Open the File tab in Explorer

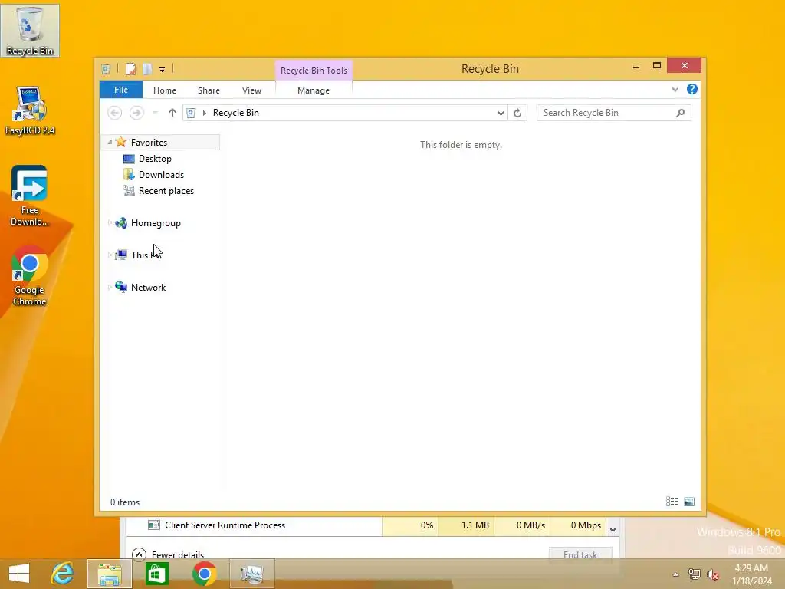[x=121, y=90]
